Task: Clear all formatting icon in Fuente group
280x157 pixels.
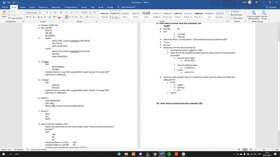Action: point(61,13)
